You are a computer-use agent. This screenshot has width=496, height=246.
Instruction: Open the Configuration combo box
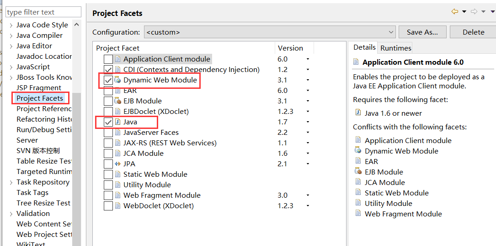[x=270, y=32]
